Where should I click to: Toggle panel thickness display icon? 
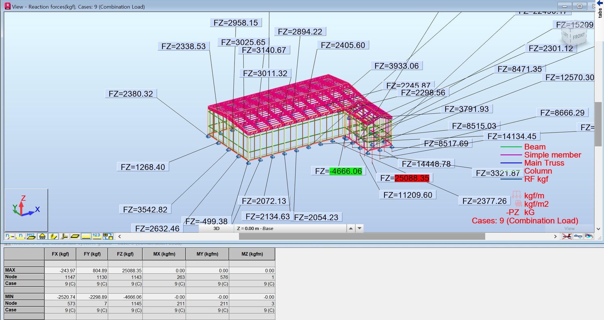[x=75, y=236]
